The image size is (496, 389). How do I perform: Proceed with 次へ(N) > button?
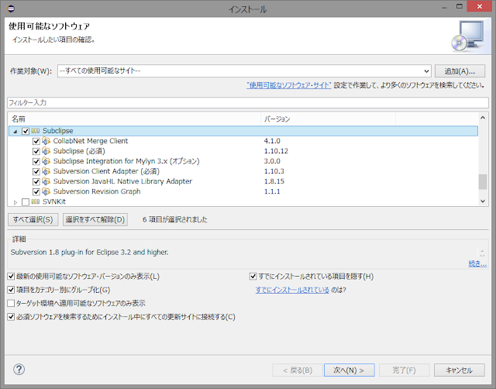pos(349,370)
